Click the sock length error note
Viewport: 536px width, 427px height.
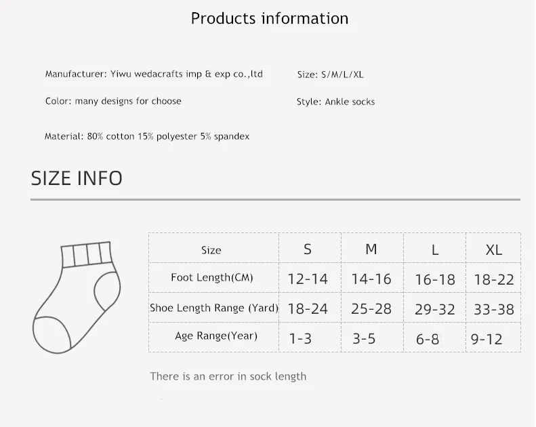tap(228, 376)
